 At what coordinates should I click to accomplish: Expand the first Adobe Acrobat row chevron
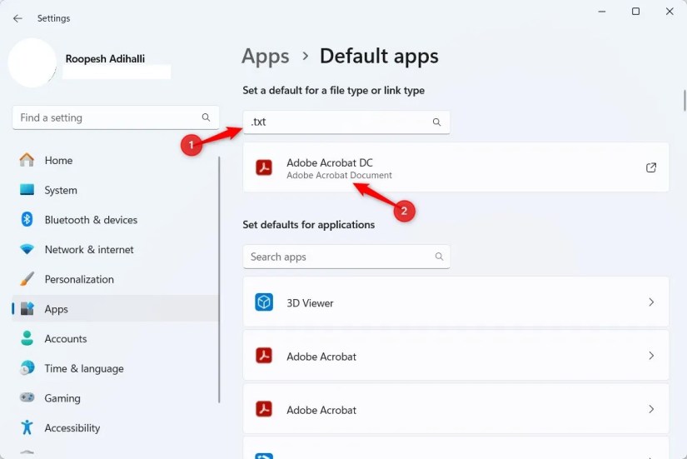click(x=651, y=356)
